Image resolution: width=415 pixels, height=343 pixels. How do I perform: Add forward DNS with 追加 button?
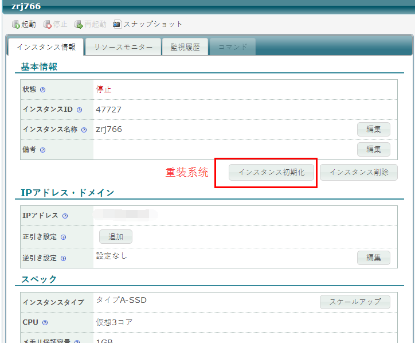(x=116, y=236)
